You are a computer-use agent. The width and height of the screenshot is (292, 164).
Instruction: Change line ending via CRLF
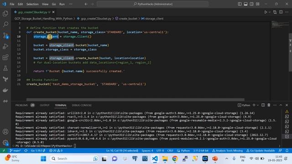[x=170, y=151]
